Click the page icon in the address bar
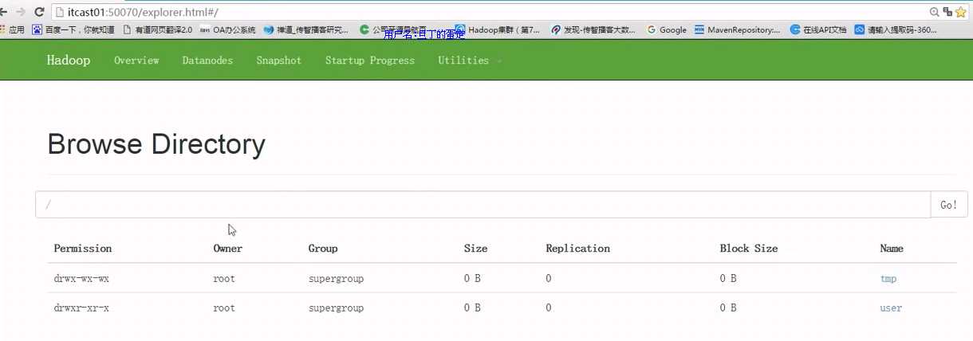973x341 pixels. pyautogui.click(x=60, y=12)
